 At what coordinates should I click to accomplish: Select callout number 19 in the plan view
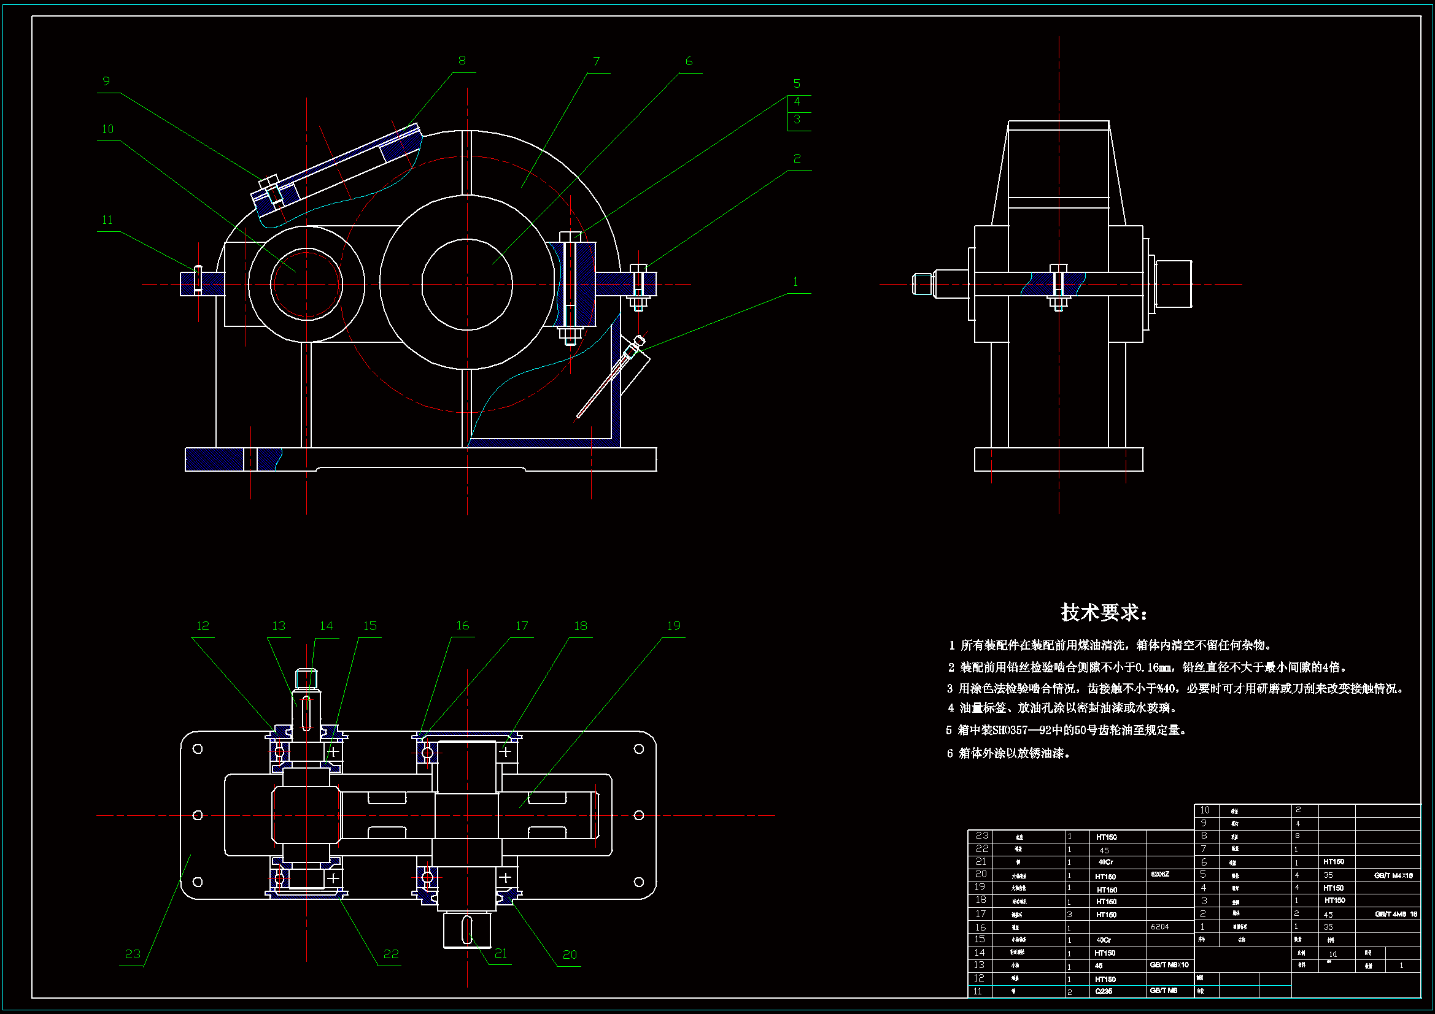pos(673,626)
